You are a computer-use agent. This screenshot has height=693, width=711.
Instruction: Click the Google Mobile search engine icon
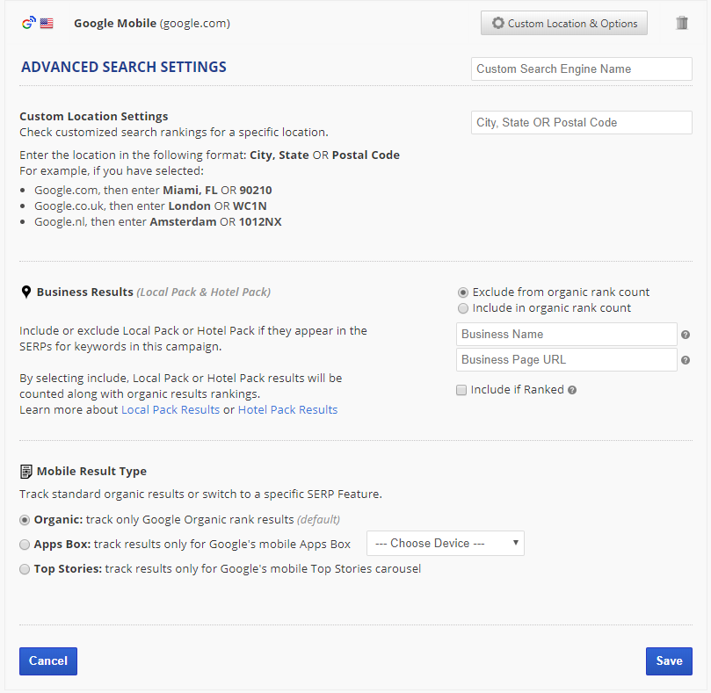[x=28, y=24]
